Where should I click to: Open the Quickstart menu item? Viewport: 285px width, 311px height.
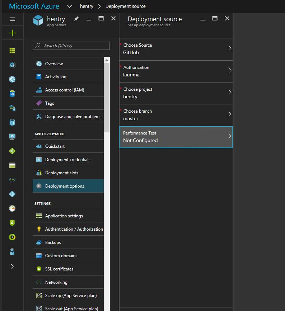tap(68, 146)
